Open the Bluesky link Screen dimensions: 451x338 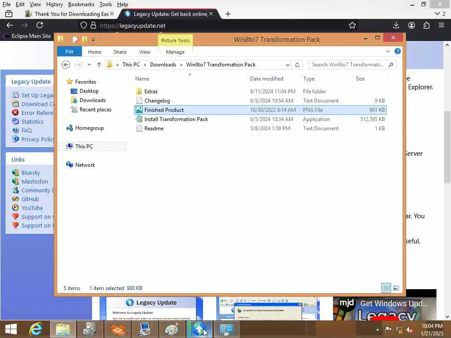[30, 173]
